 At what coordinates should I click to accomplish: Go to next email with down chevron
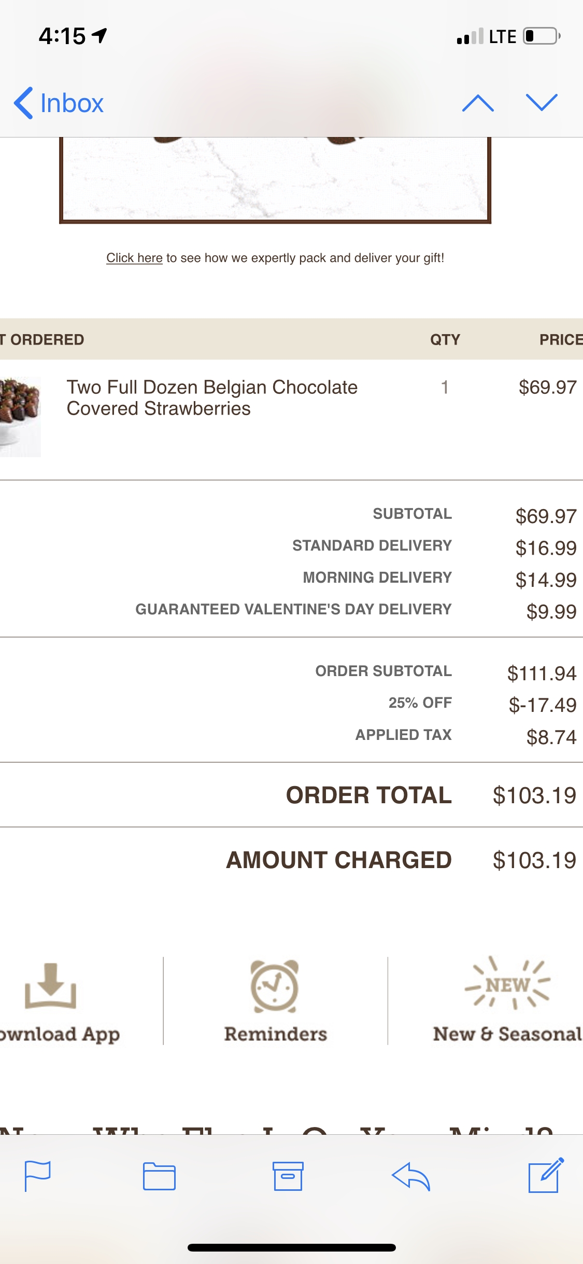click(x=541, y=103)
